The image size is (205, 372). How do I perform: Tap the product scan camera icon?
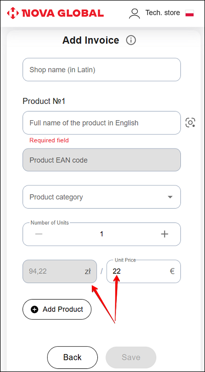(190, 122)
